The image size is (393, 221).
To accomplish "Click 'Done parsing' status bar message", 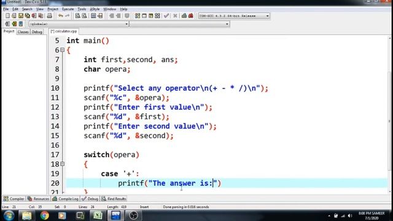I will pyautogui.click(x=185, y=207).
